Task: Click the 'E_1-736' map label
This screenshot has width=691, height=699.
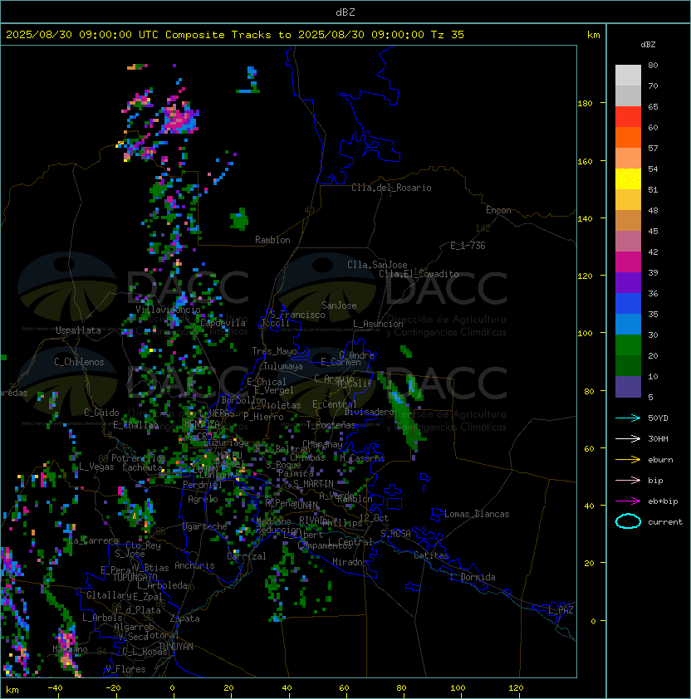Action: [x=468, y=246]
